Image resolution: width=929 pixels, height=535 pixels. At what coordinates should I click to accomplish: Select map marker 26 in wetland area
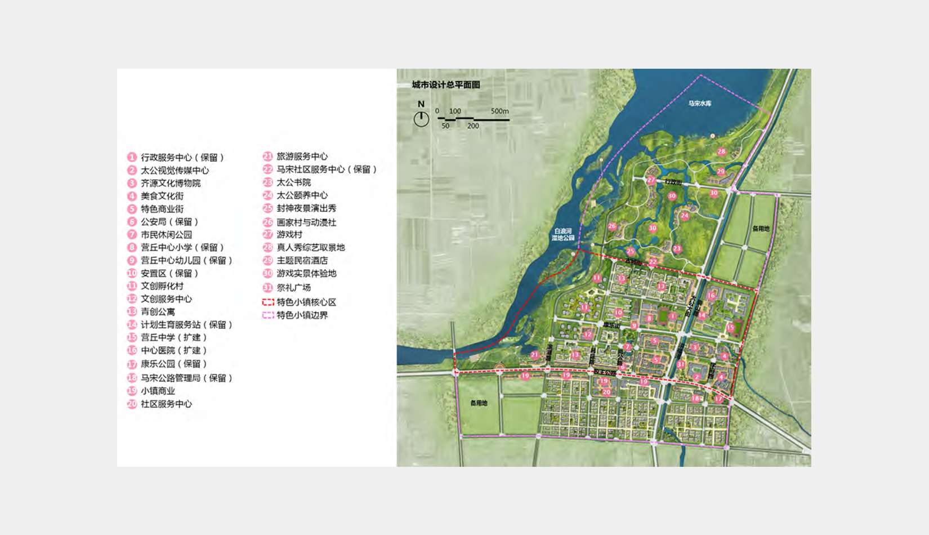612,226
